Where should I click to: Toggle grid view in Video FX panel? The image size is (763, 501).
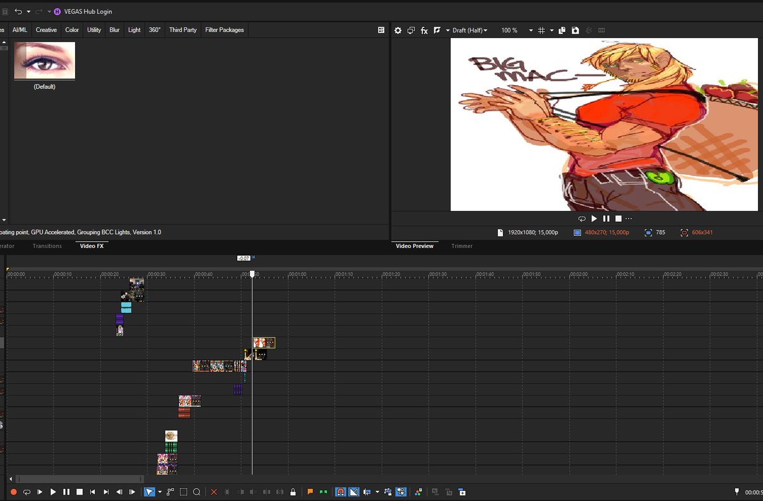381,30
